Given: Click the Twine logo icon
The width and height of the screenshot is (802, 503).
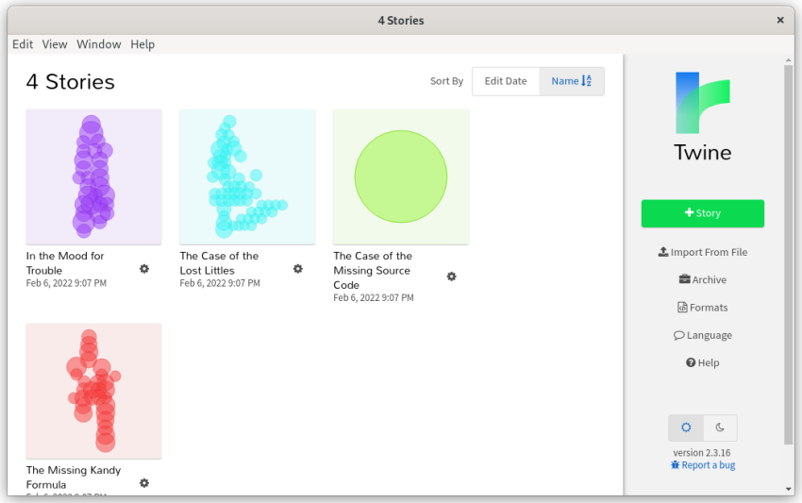Looking at the screenshot, I should coord(702,103).
